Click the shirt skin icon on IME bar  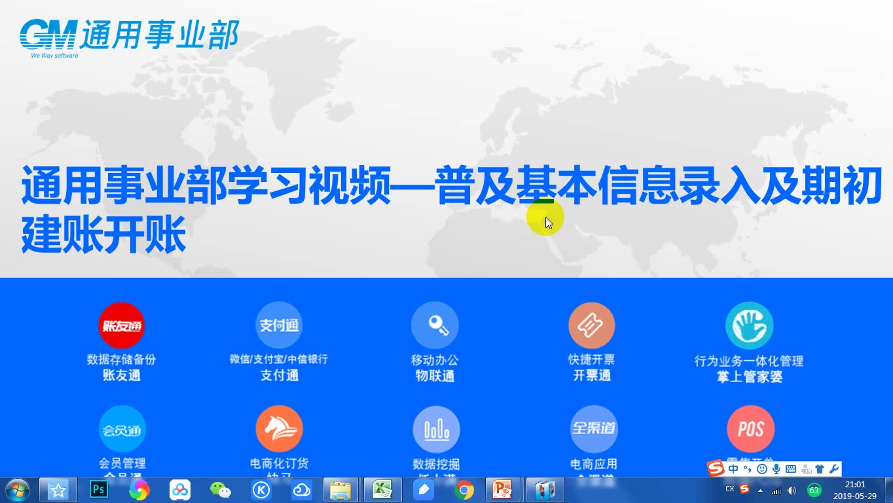point(819,469)
